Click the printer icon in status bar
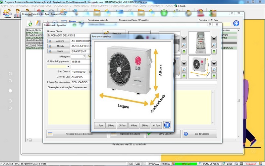Viewport: 265px width, 166px height. (x=237, y=164)
